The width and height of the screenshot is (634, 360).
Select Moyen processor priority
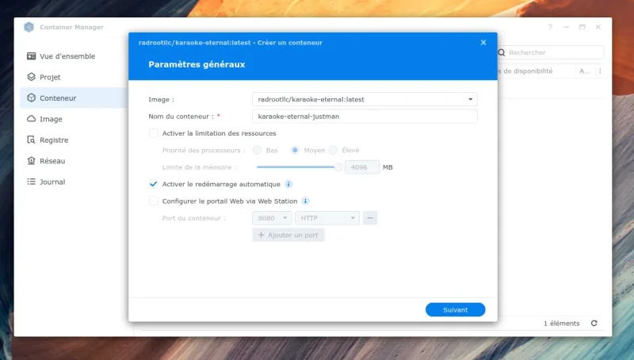[x=295, y=150]
